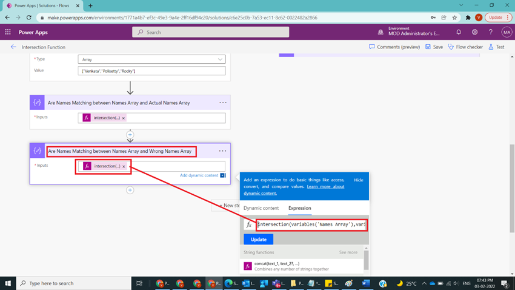Switch to the Dynamic content tab
This screenshot has height=290, width=515.
pos(261,208)
